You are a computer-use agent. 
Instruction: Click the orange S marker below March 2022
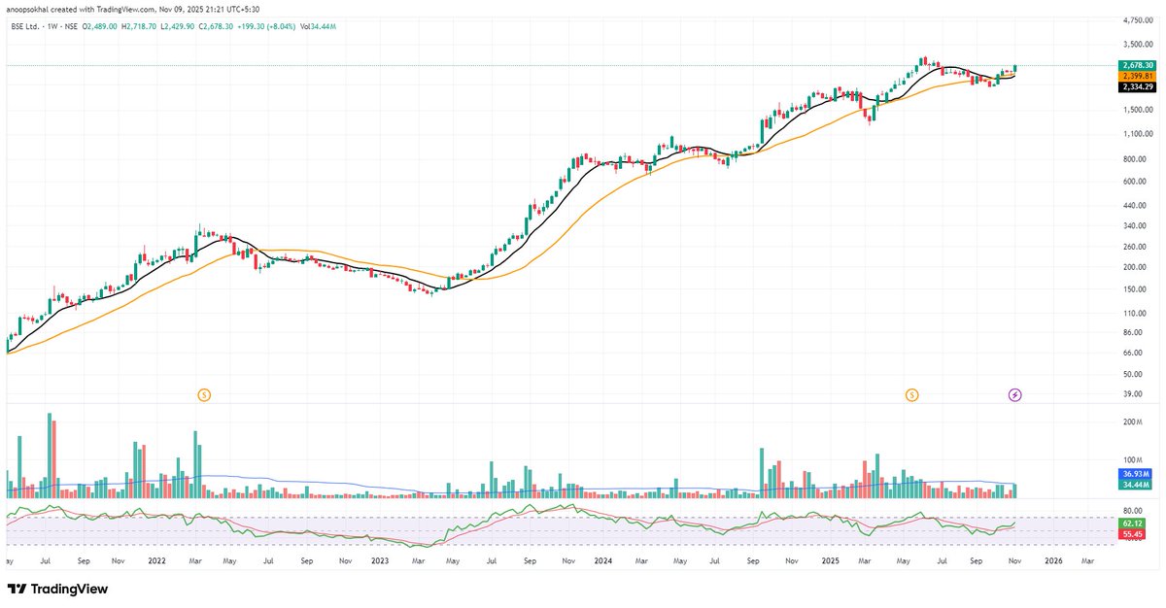coord(204,394)
